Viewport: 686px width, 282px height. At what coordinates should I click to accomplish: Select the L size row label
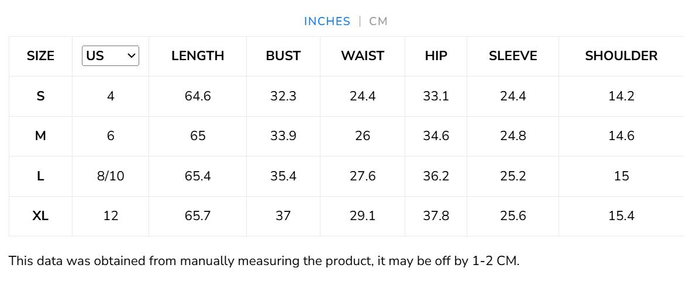coord(40,176)
